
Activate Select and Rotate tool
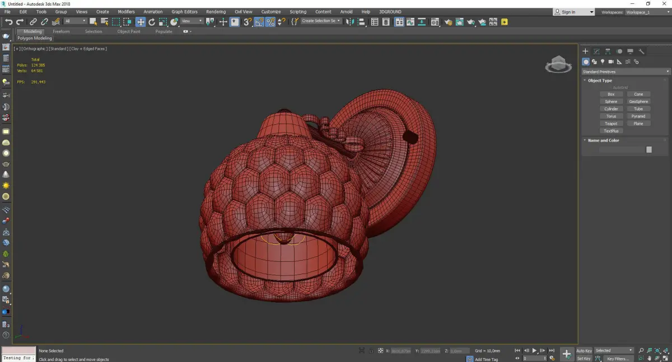point(151,22)
